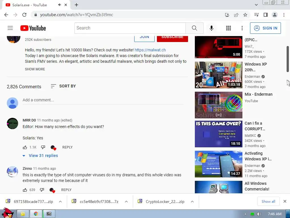The height and width of the screenshot is (218, 290).
Task: Close the downloads bar
Action: 285,201
